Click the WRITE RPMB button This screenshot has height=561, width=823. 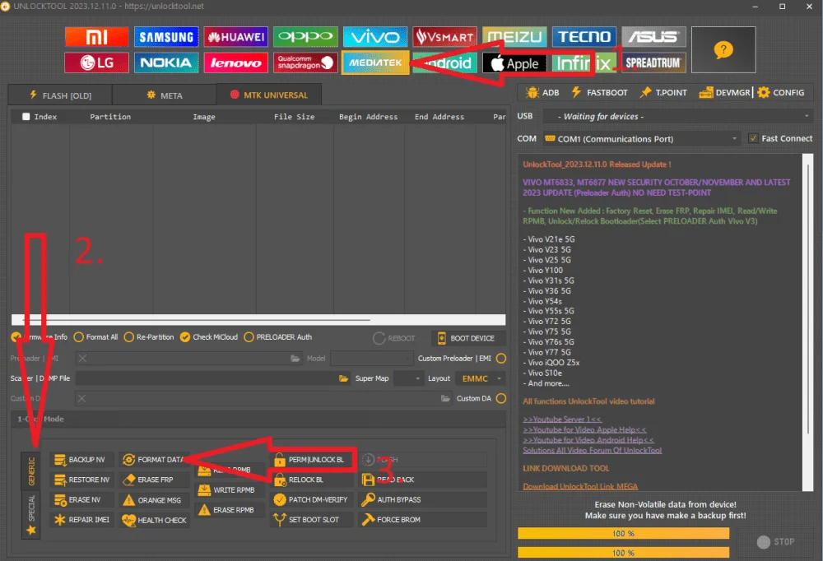(229, 489)
